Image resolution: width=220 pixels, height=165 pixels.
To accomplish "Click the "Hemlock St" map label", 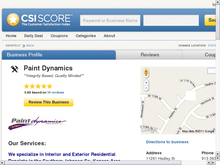I will click(x=207, y=101).
